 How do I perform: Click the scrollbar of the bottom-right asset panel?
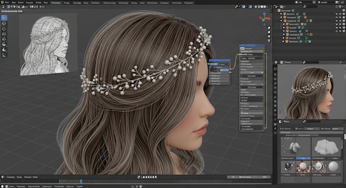(x=345, y=136)
